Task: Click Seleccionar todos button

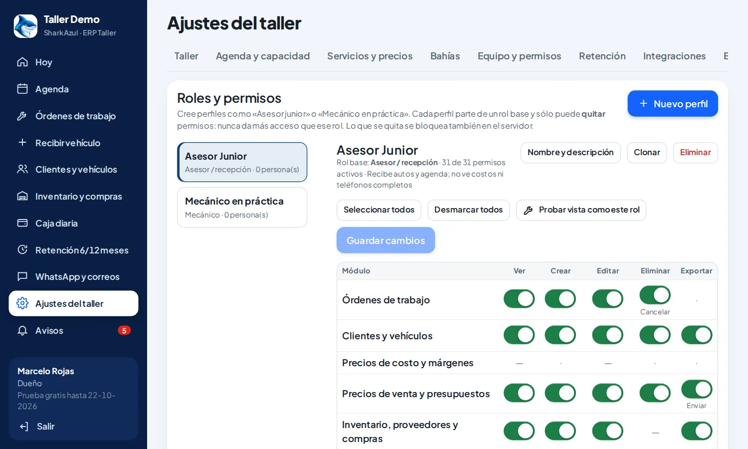Action: pos(379,210)
